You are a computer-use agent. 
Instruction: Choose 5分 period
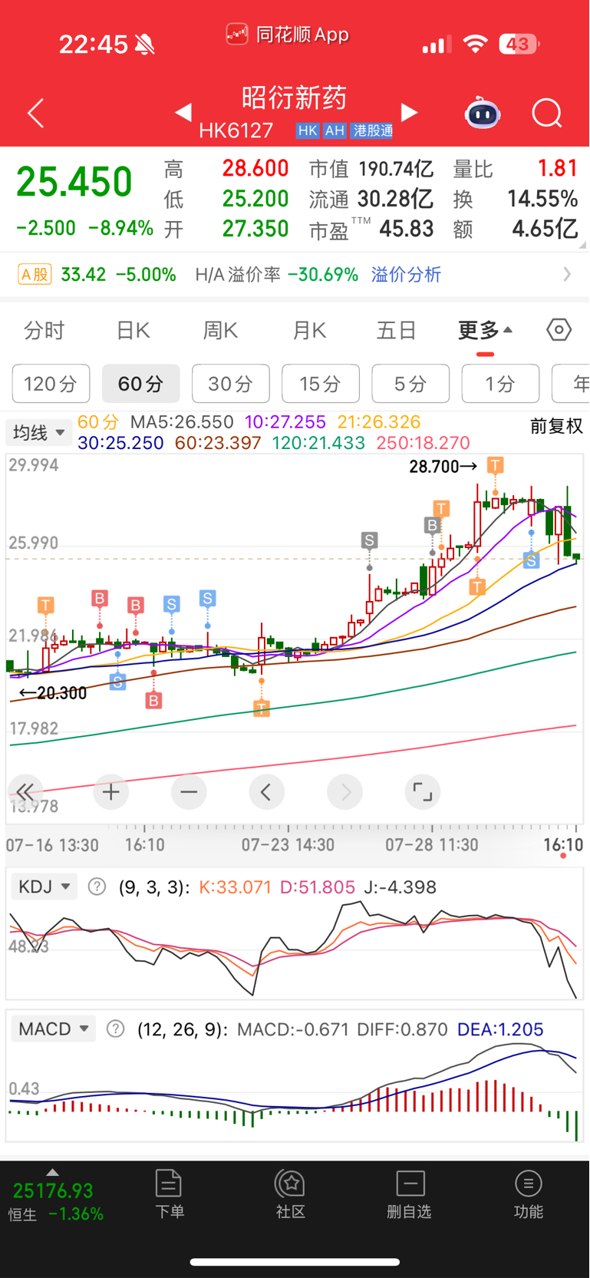[410, 383]
